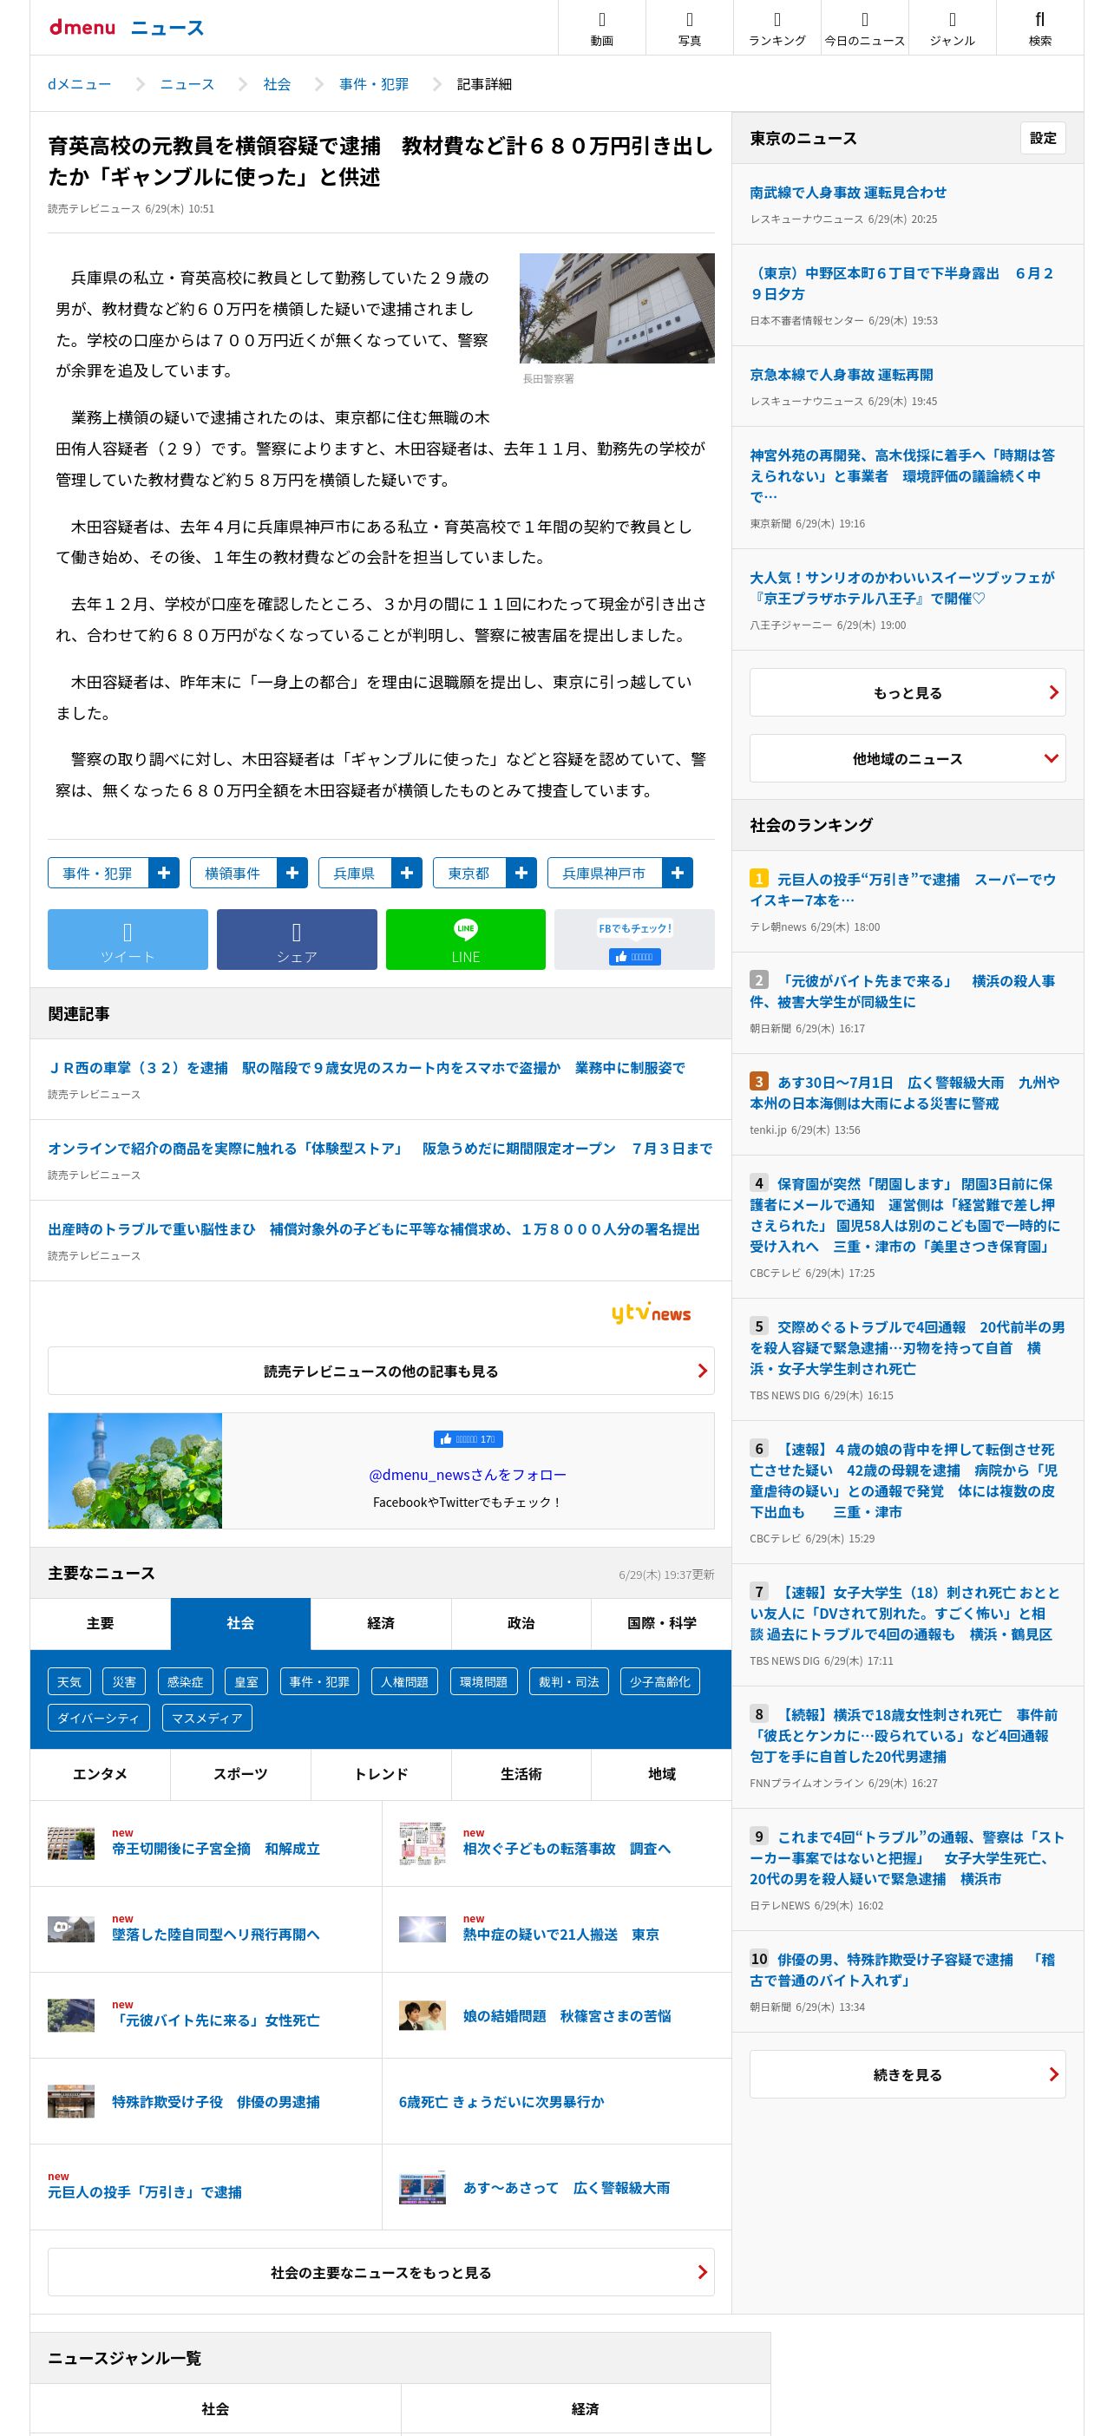The height and width of the screenshot is (2436, 1114).
Task: Open 続きを見る for social ranking
Action: click(x=908, y=2074)
